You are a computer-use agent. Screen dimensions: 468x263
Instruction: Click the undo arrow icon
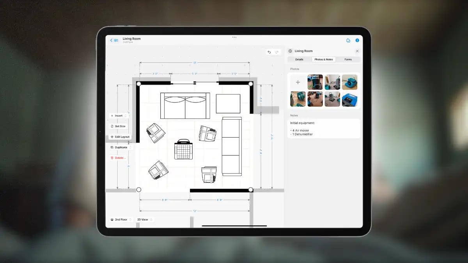pyautogui.click(x=269, y=52)
